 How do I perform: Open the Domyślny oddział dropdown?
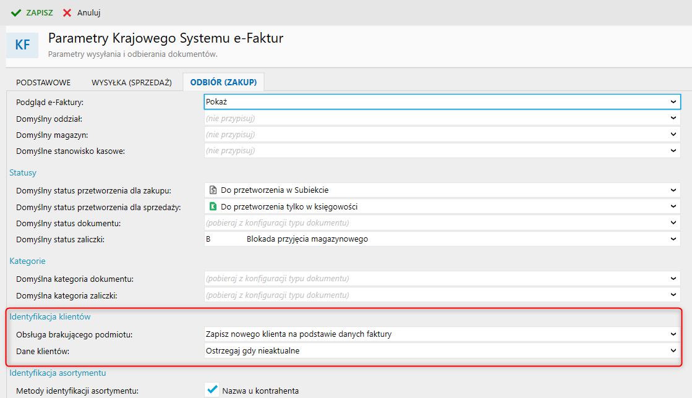673,118
